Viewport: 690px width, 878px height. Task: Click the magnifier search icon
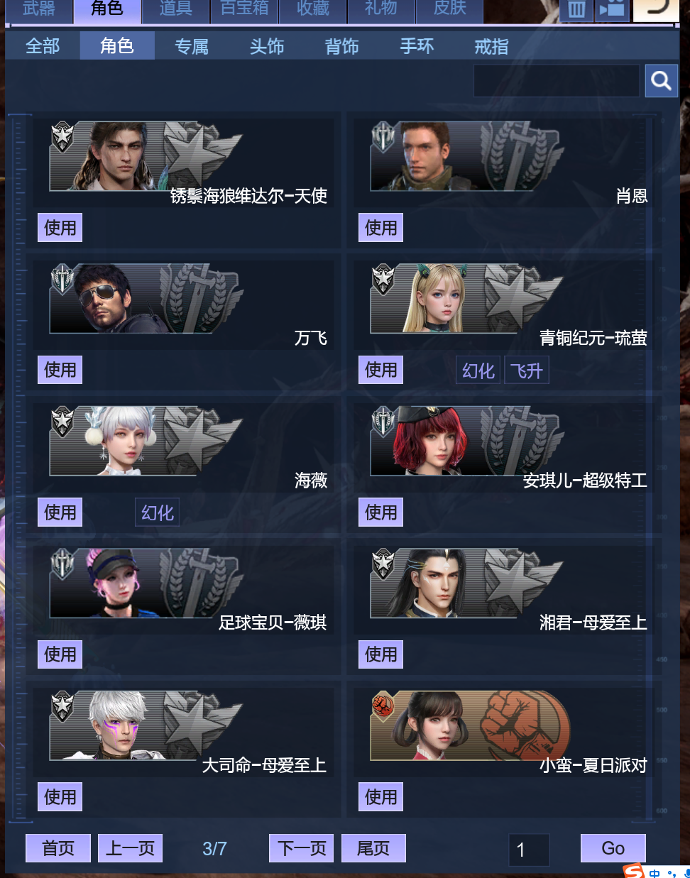(x=661, y=81)
